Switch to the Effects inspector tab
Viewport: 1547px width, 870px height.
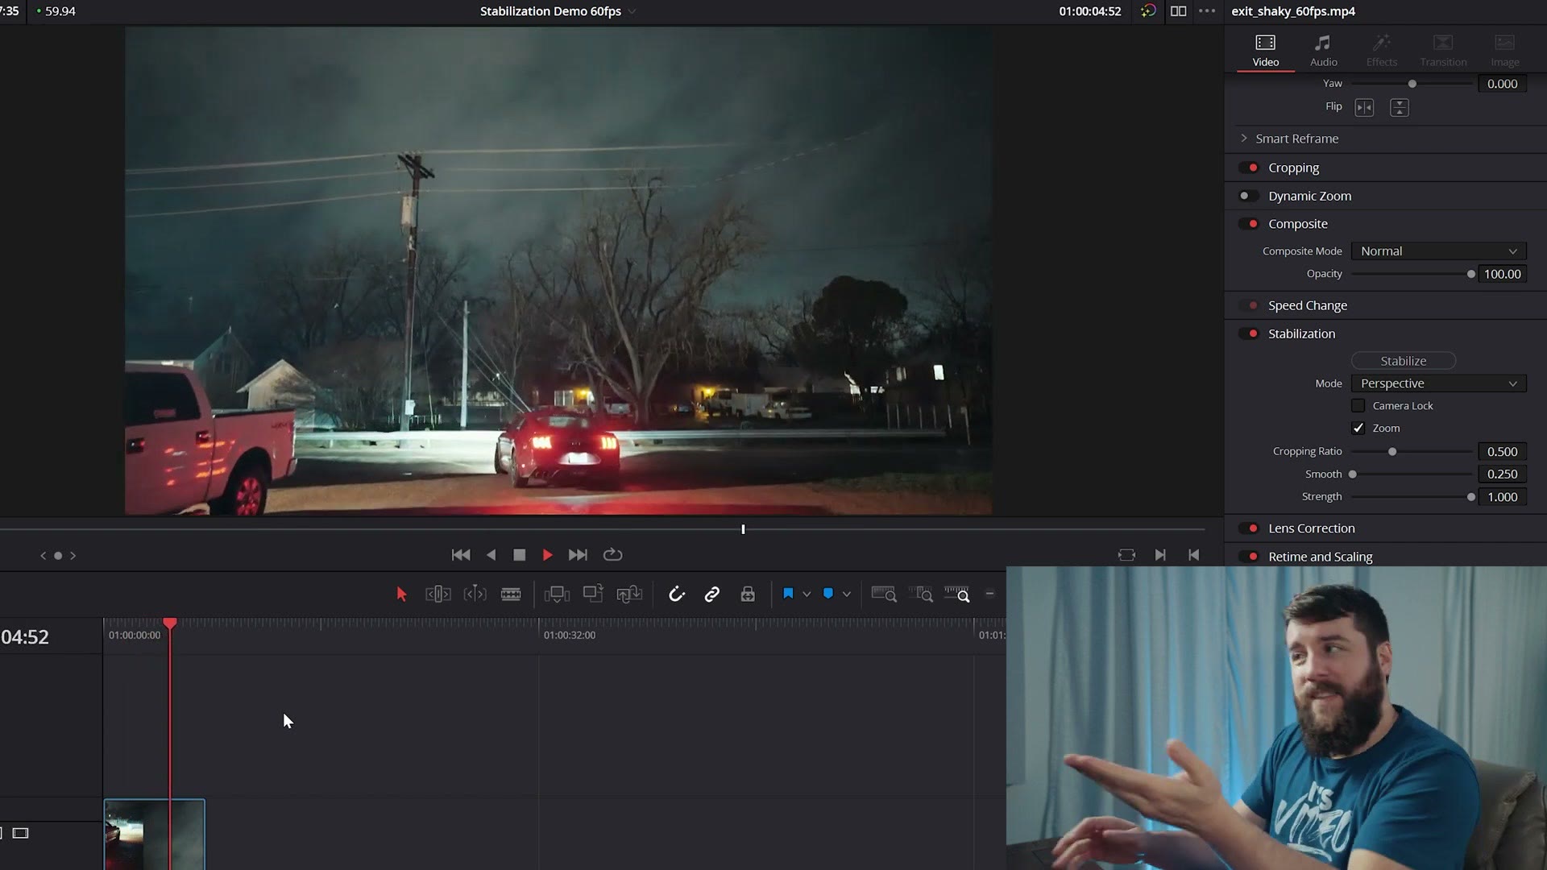tap(1382, 50)
